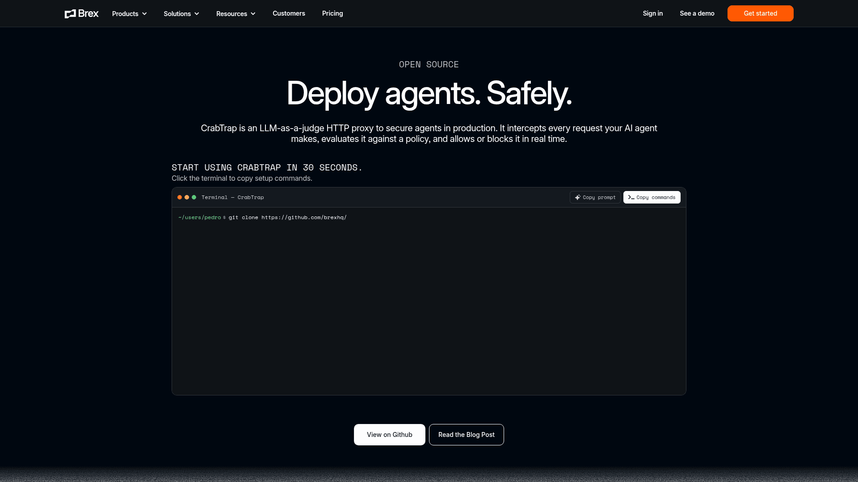
Task: Click the sparkle icon on Copy prompt
Action: pyautogui.click(x=577, y=197)
